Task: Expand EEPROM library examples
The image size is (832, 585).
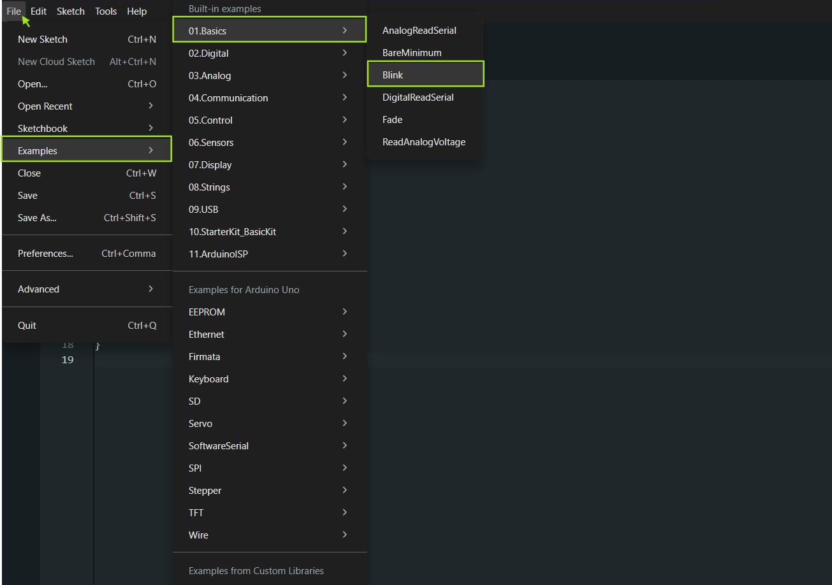Action: pyautogui.click(x=270, y=312)
